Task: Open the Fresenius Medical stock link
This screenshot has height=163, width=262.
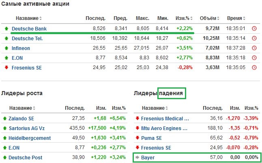Action: pyautogui.click(x=165, y=118)
